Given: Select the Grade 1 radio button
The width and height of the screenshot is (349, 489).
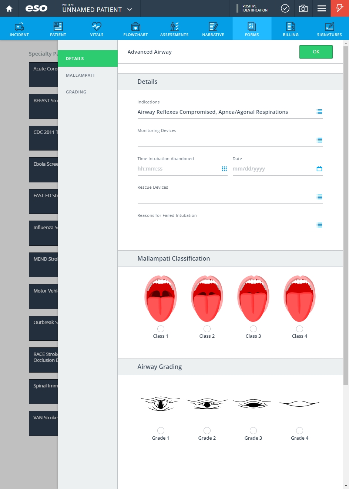Looking at the screenshot, I should (161, 430).
